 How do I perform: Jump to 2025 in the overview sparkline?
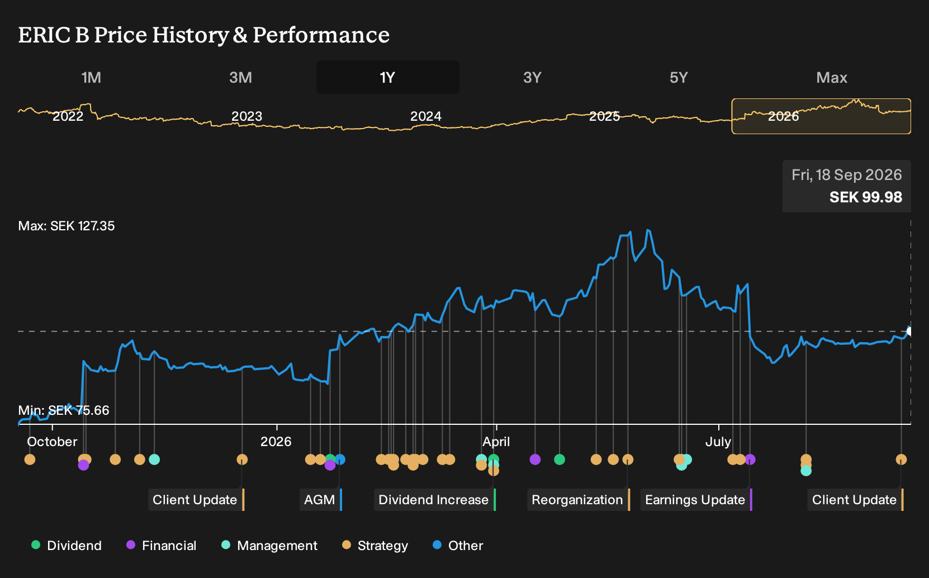tap(604, 116)
